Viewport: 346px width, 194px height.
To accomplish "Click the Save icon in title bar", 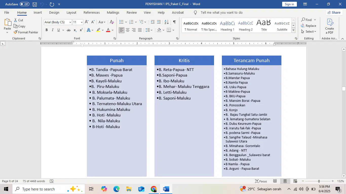I will click(x=35, y=4).
